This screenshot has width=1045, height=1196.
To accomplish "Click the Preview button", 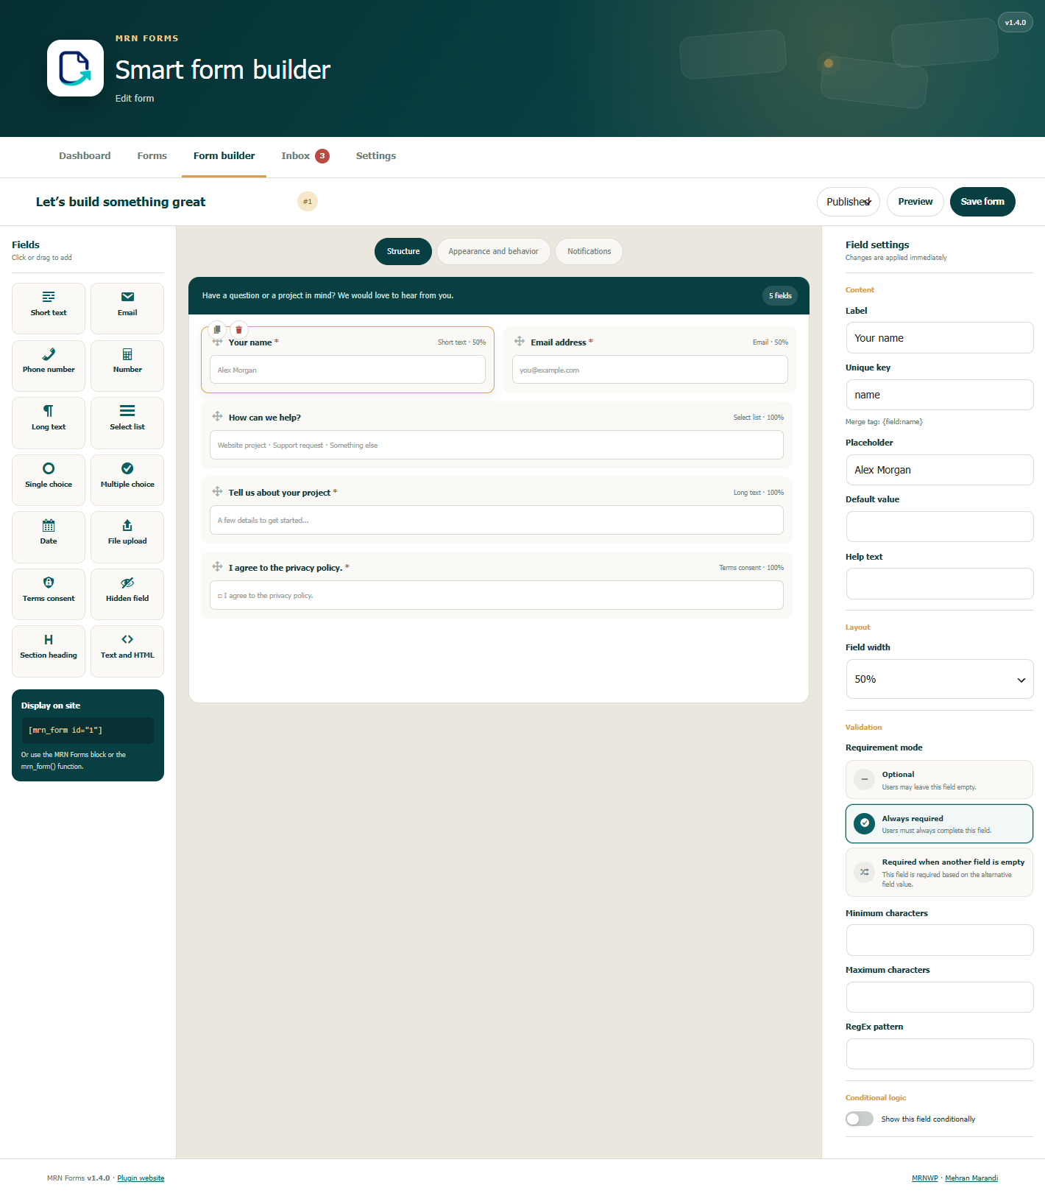I will coord(915,202).
